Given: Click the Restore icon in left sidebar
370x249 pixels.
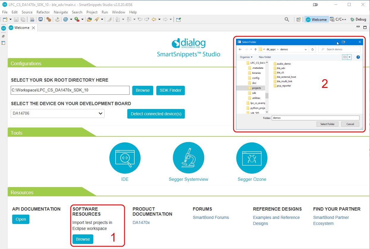Looking at the screenshot, I should [x=3, y=36].
